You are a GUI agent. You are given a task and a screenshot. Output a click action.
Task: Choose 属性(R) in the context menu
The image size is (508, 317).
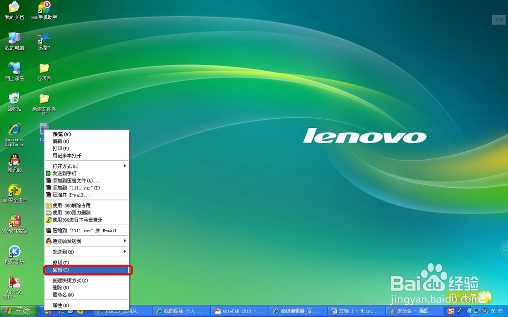86,305
